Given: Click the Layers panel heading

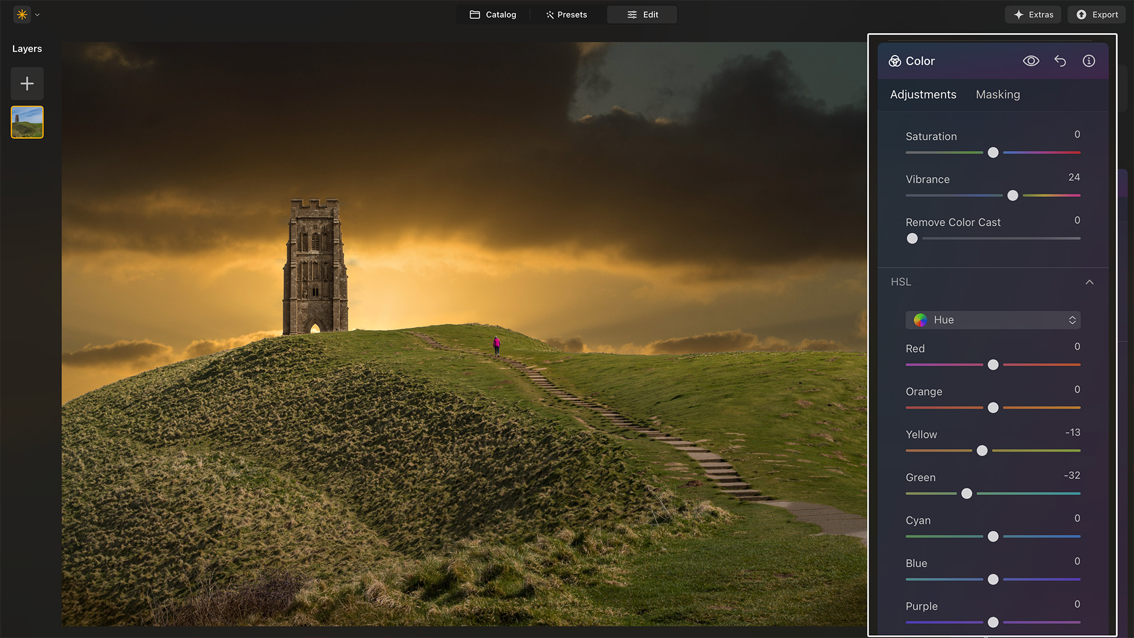Looking at the screenshot, I should point(27,49).
